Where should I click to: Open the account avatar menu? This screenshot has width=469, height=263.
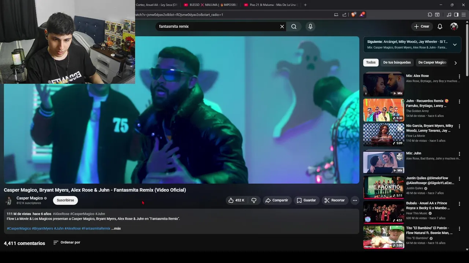tap(454, 26)
